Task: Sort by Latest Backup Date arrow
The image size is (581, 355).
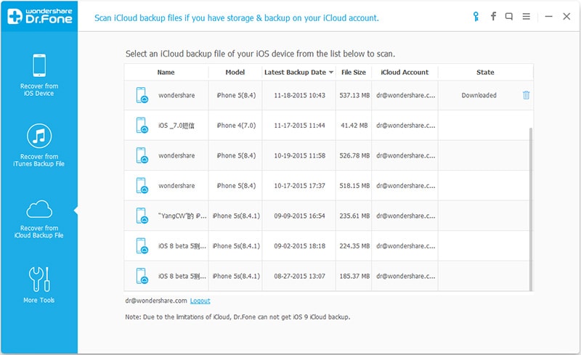Action: [331, 73]
